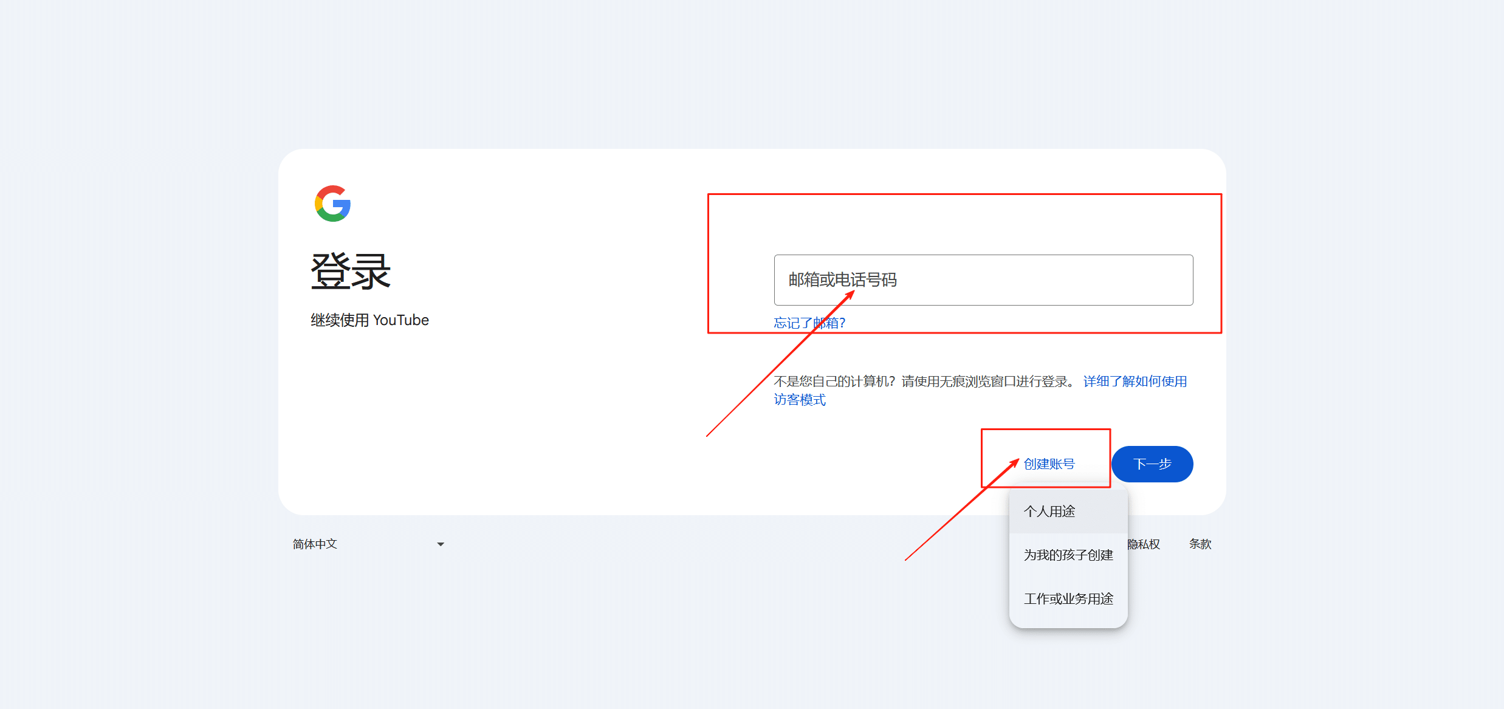Screen dimensions: 1504x709
Task: Focus the 邮箱或电话号码 input field
Action: [x=983, y=280]
